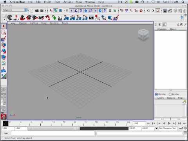Enable Snap to Points icon
188x141 pixels.
click(x=131, y=11)
